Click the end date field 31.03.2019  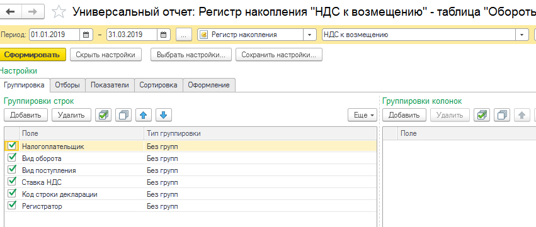(132, 35)
